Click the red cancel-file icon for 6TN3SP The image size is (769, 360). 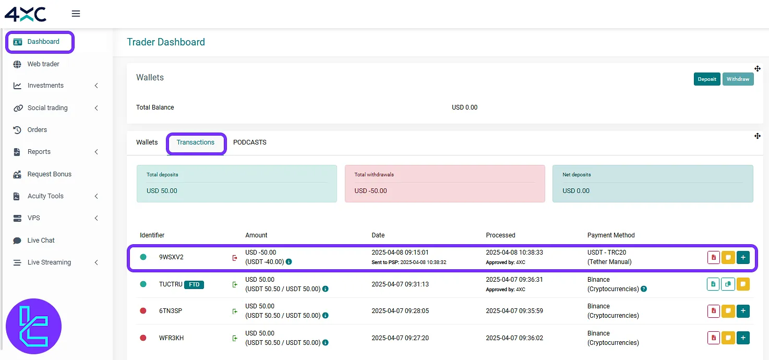coord(714,311)
